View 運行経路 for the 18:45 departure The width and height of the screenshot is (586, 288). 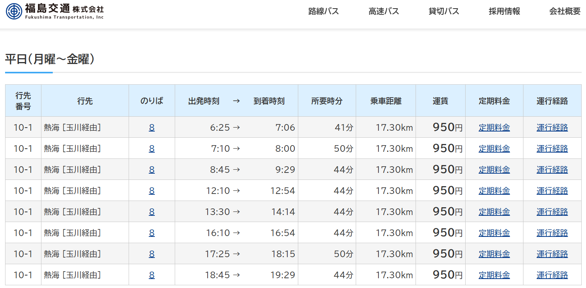tap(552, 275)
